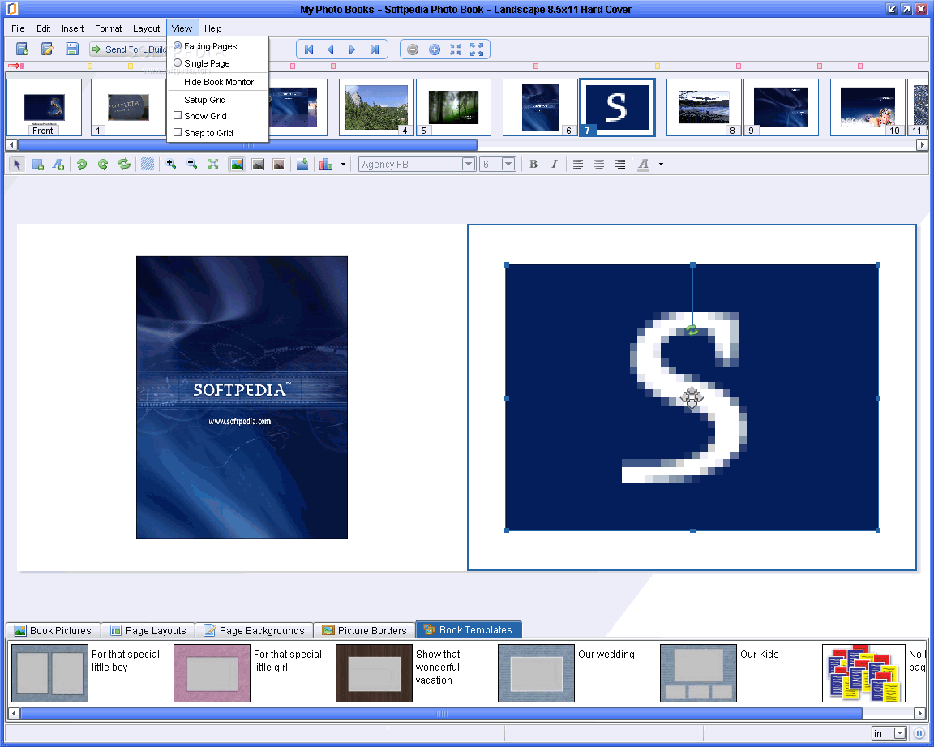Toggle left text alignment
This screenshot has height=747, width=934.
coord(578,165)
